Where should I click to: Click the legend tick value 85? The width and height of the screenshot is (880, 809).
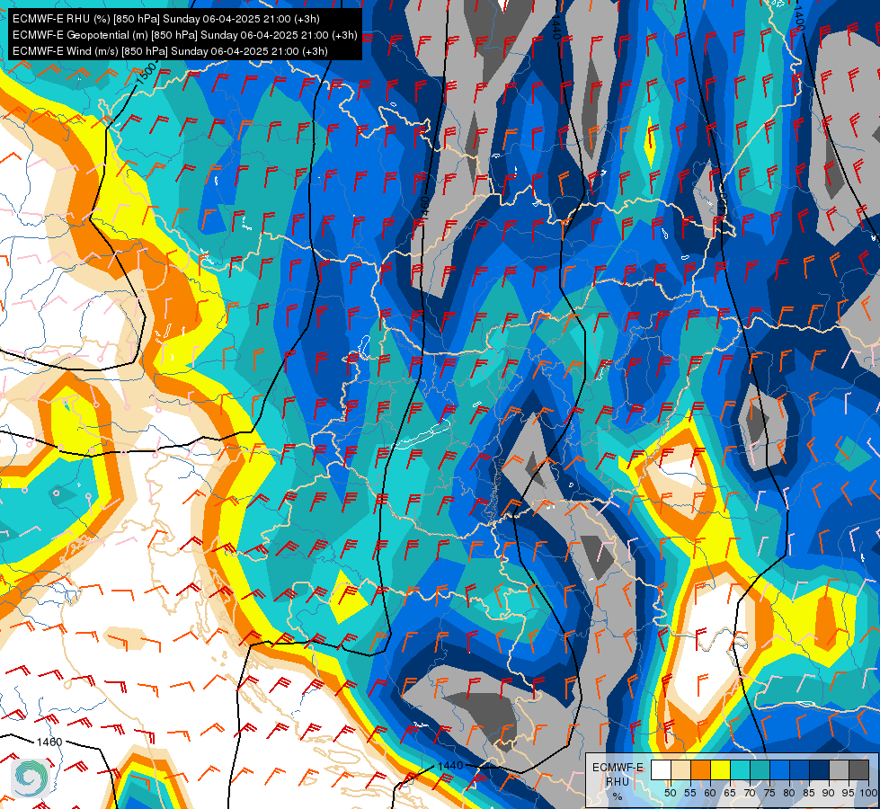[x=808, y=793]
